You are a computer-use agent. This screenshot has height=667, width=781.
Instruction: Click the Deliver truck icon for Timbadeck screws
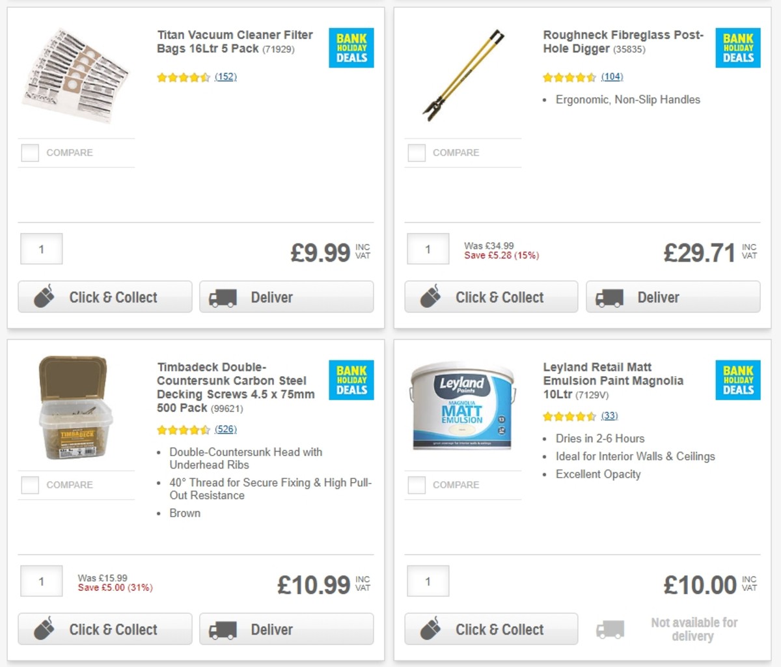coord(224,629)
